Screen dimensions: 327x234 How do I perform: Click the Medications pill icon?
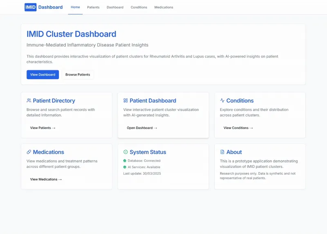(x=29, y=152)
